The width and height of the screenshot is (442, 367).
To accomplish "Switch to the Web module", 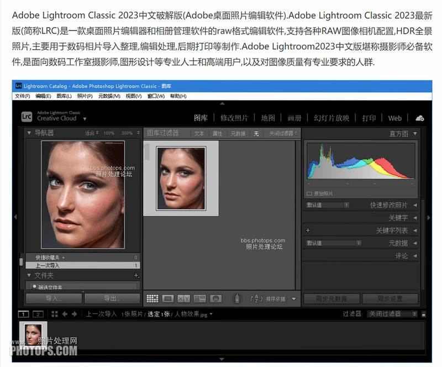I will point(394,118).
